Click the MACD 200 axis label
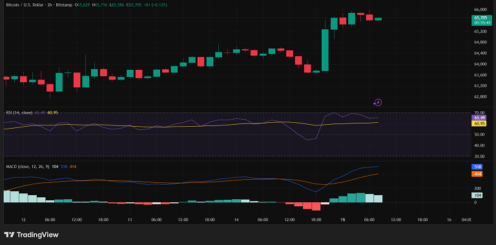Image resolution: width=496 pixels, height=245 pixels. (x=477, y=188)
